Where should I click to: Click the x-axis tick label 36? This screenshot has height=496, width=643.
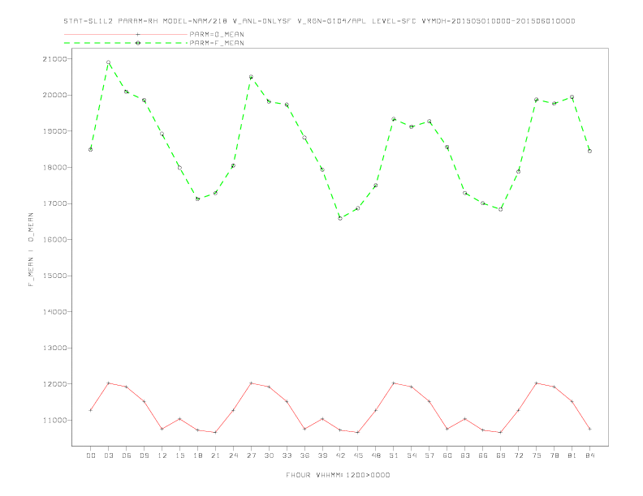304,455
